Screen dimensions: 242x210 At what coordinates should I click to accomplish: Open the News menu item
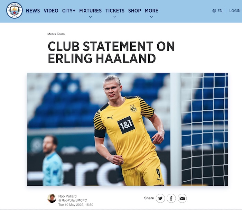[33, 11]
